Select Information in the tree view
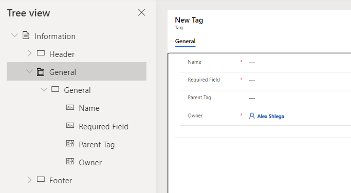The height and width of the screenshot is (193, 351). (55, 36)
